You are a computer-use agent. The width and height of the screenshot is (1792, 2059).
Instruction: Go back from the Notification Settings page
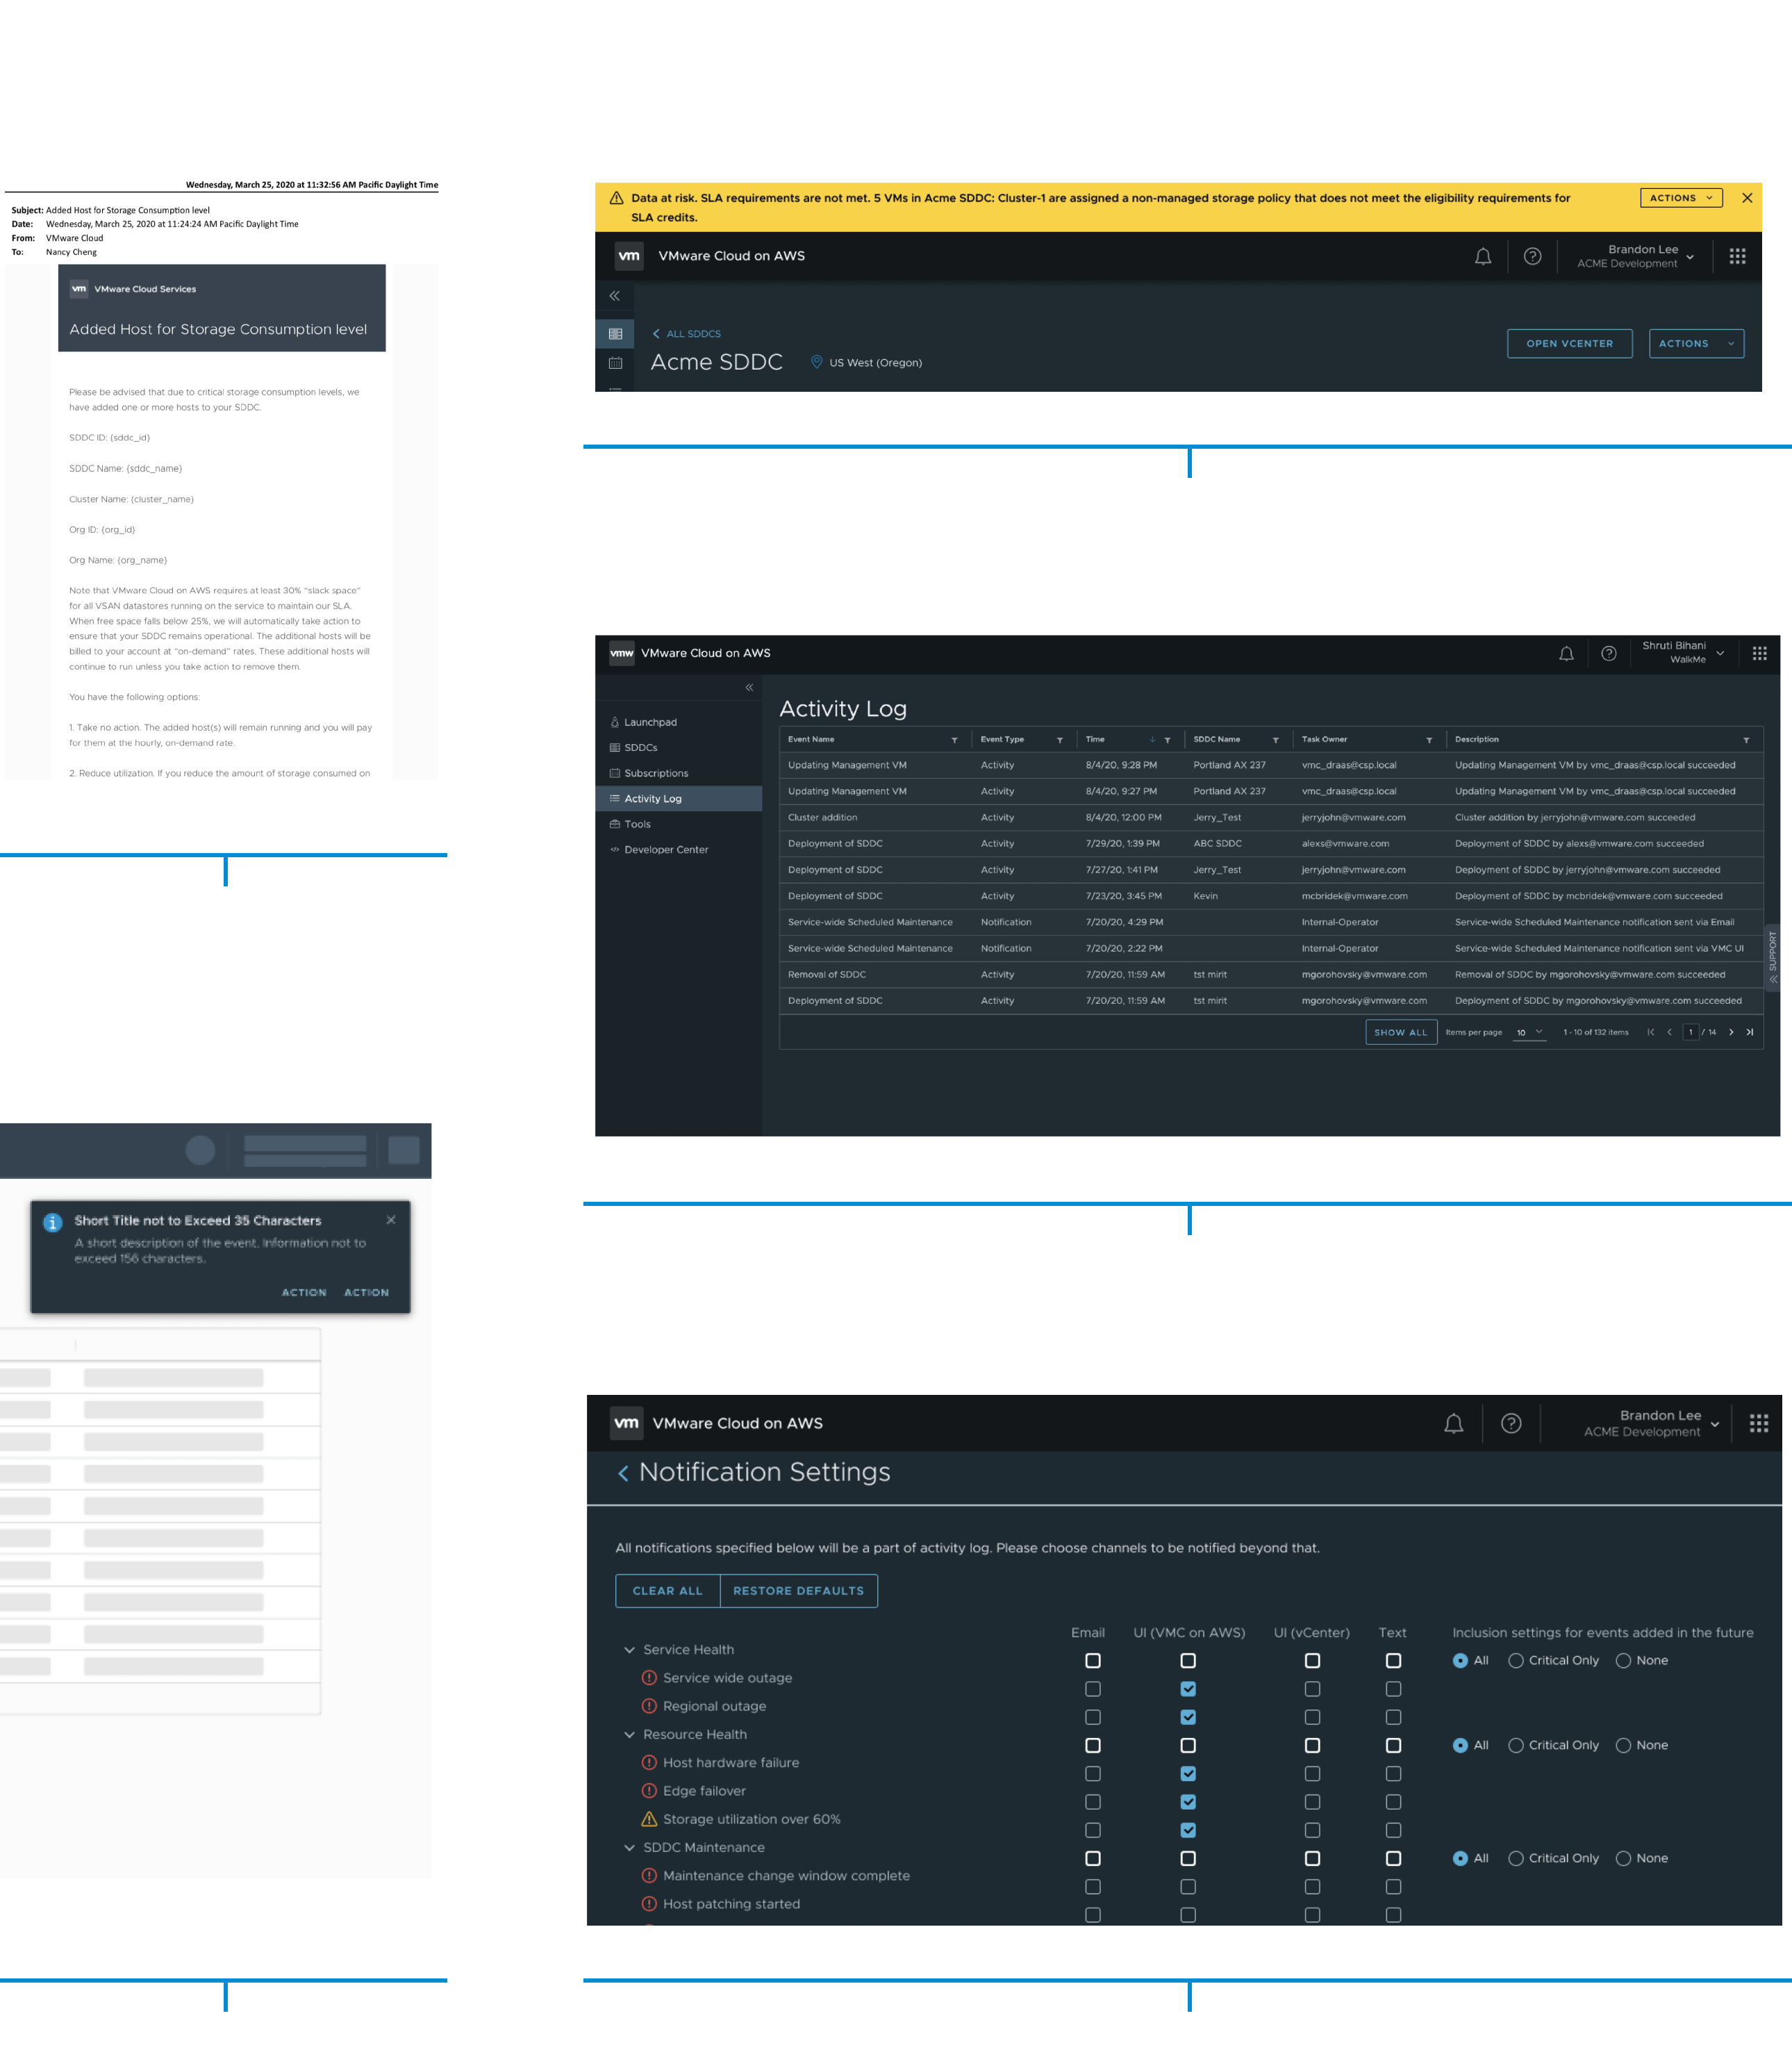623,1474
